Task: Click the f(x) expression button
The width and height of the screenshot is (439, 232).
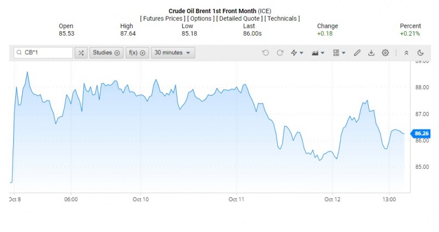Action: click(137, 53)
